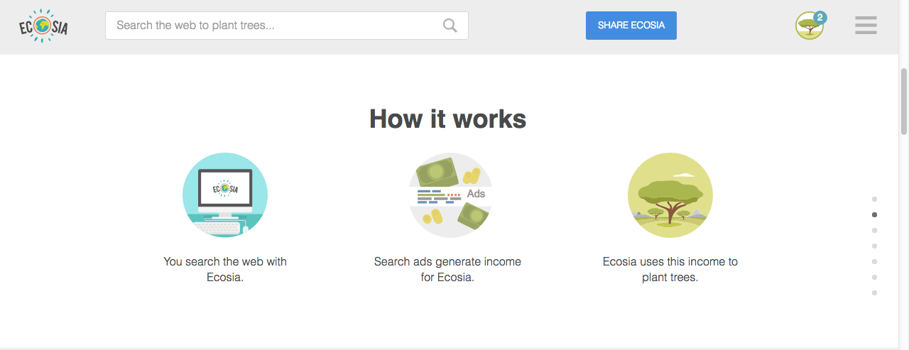Select the active second navigation dot

[x=874, y=214]
